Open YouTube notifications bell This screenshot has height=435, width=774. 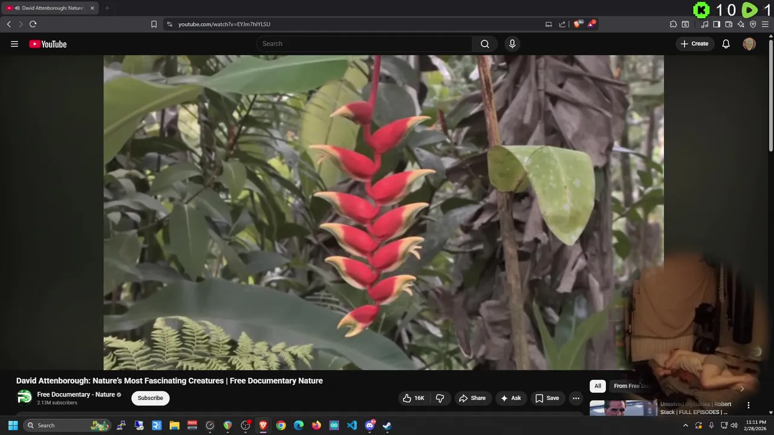point(726,43)
